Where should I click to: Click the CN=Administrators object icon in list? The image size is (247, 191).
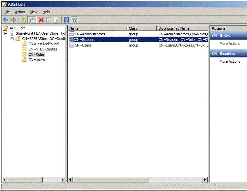pos(72,34)
